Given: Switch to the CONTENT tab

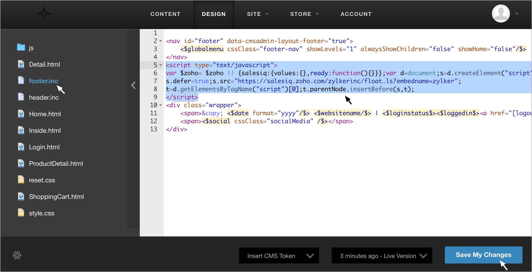Looking at the screenshot, I should [x=165, y=14].
